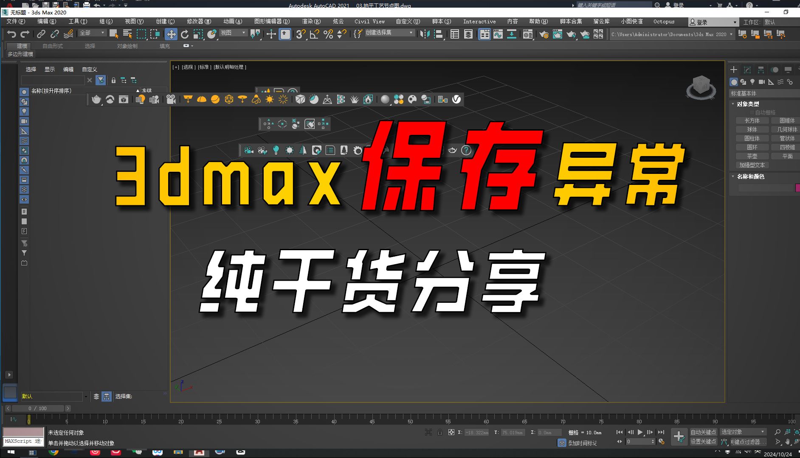
Task: Click the 茶壶 teapot creation button
Action: (752, 156)
